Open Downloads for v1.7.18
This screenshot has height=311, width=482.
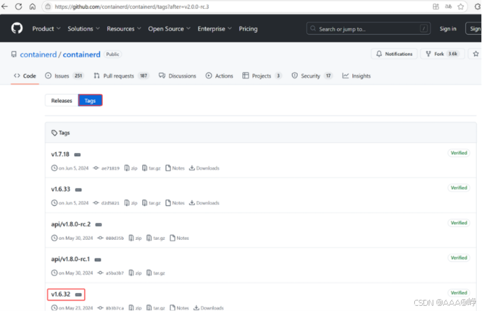pyautogui.click(x=204, y=168)
